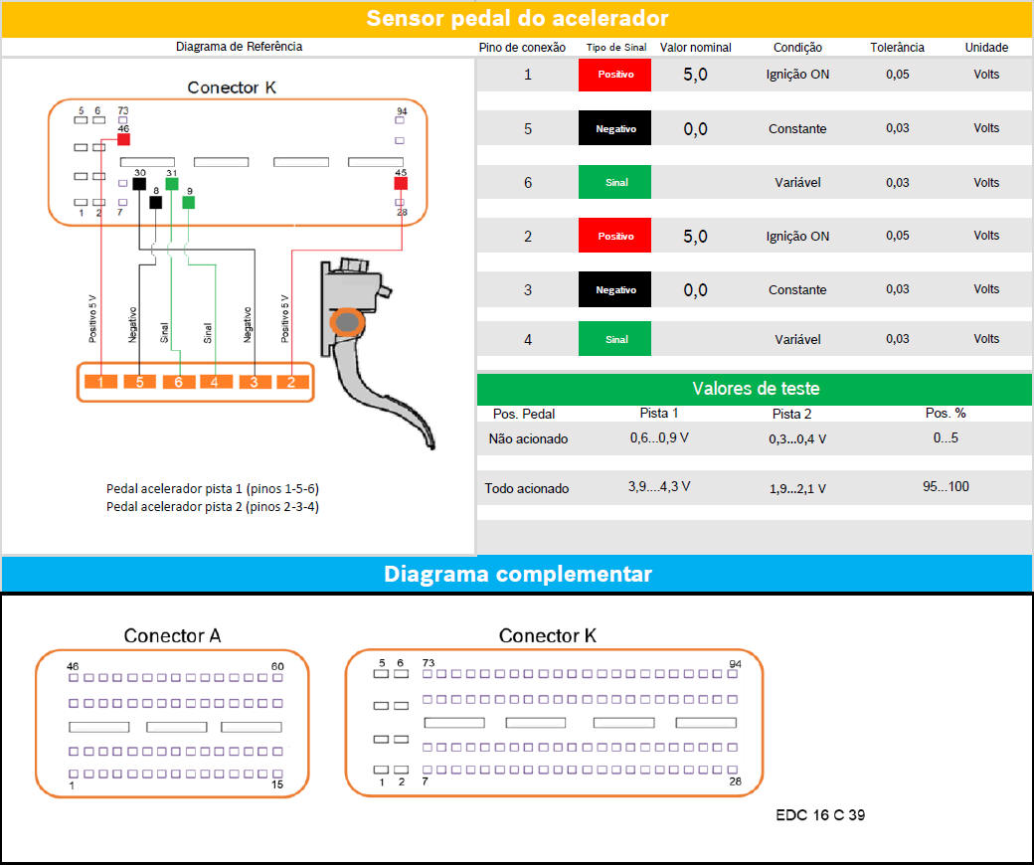Click green Sinal badge for pin 6
The width and height of the screenshot is (1034, 865).
[x=614, y=183]
